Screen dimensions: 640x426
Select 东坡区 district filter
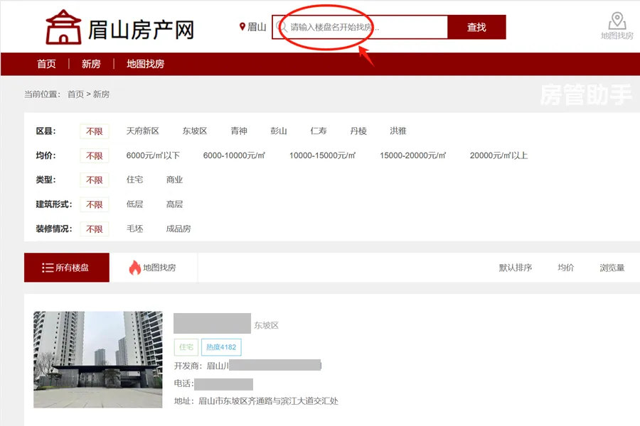pyautogui.click(x=194, y=131)
